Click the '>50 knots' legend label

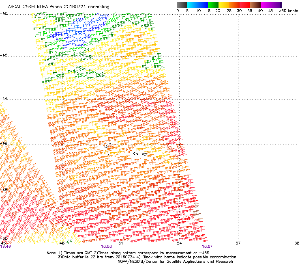288,11
